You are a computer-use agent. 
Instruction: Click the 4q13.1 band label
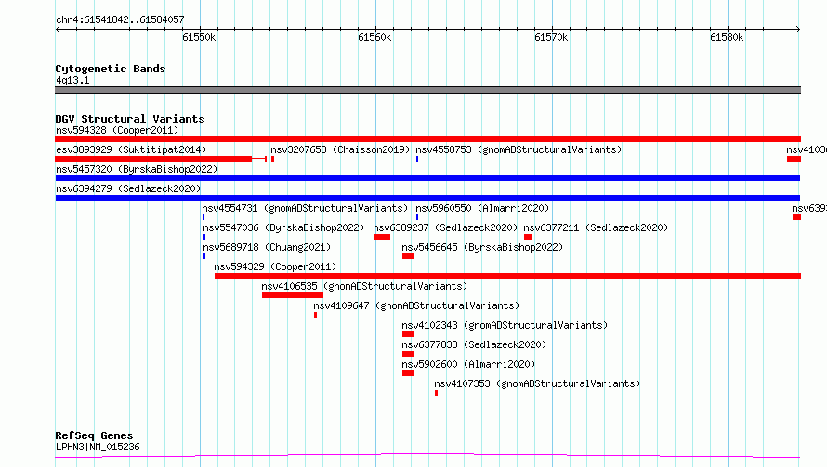[x=72, y=80]
